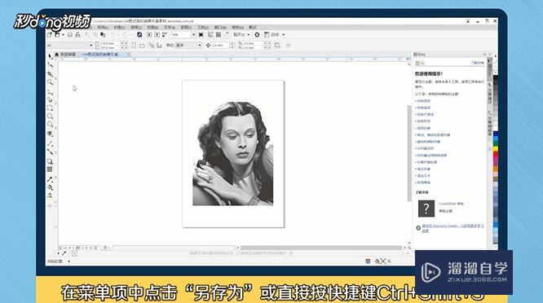Viewport: 543px width, 303px height.
Task: Open the Text (文本) menu
Action: point(169,27)
